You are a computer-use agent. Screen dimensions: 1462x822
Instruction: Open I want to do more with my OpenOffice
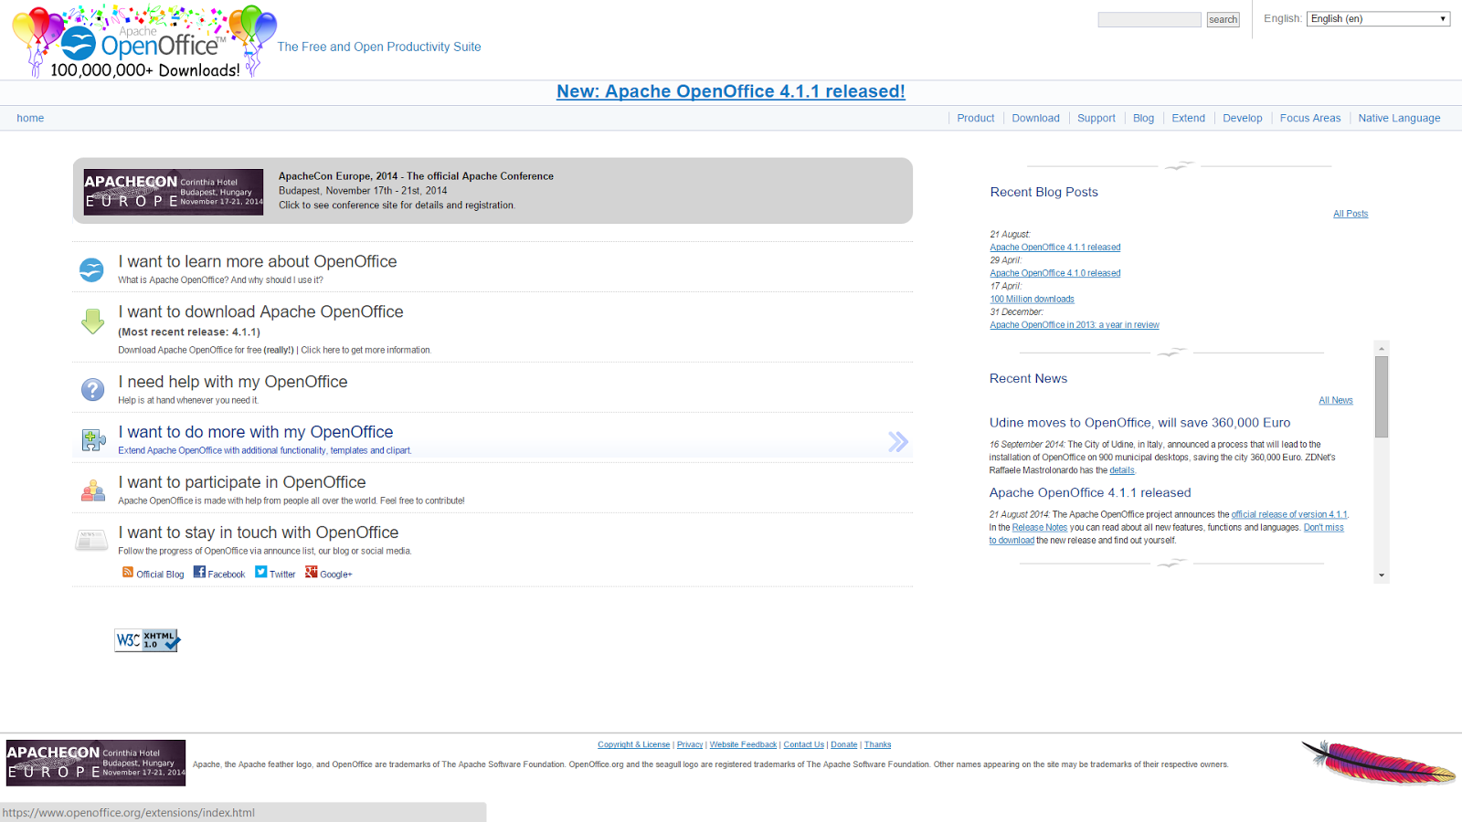(x=255, y=432)
